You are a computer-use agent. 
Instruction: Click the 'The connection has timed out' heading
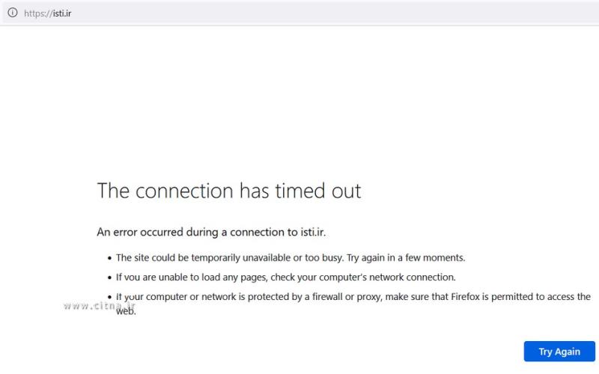click(228, 191)
